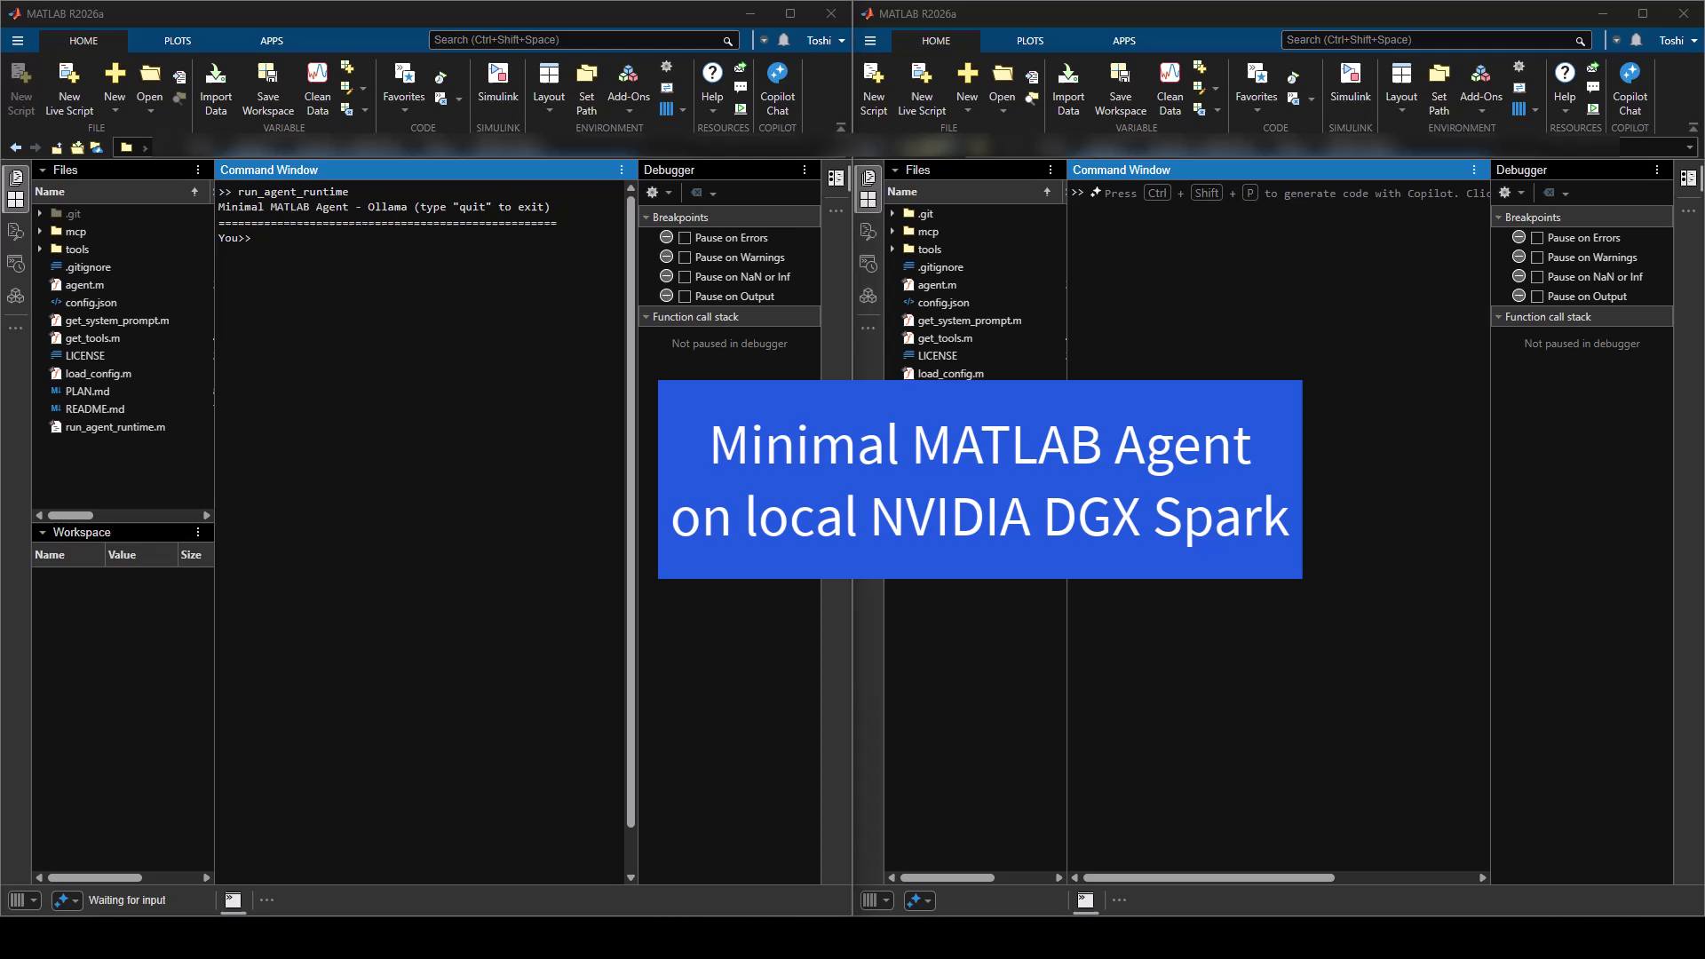This screenshot has height=959, width=1705.
Task: Collapse the Workspace panel in left window
Action: tap(42, 533)
